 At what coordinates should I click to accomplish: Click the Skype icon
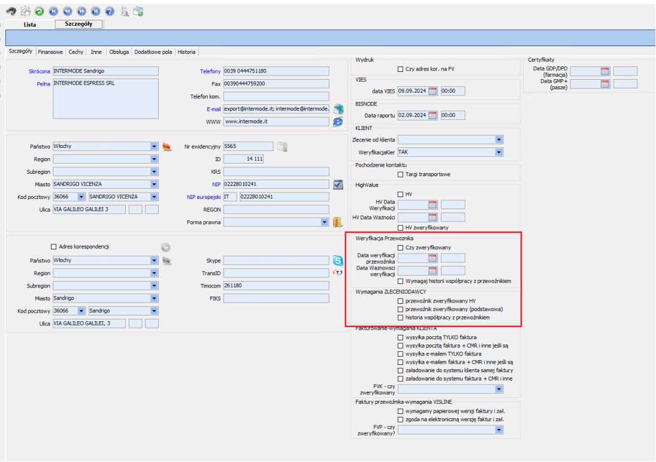point(338,260)
